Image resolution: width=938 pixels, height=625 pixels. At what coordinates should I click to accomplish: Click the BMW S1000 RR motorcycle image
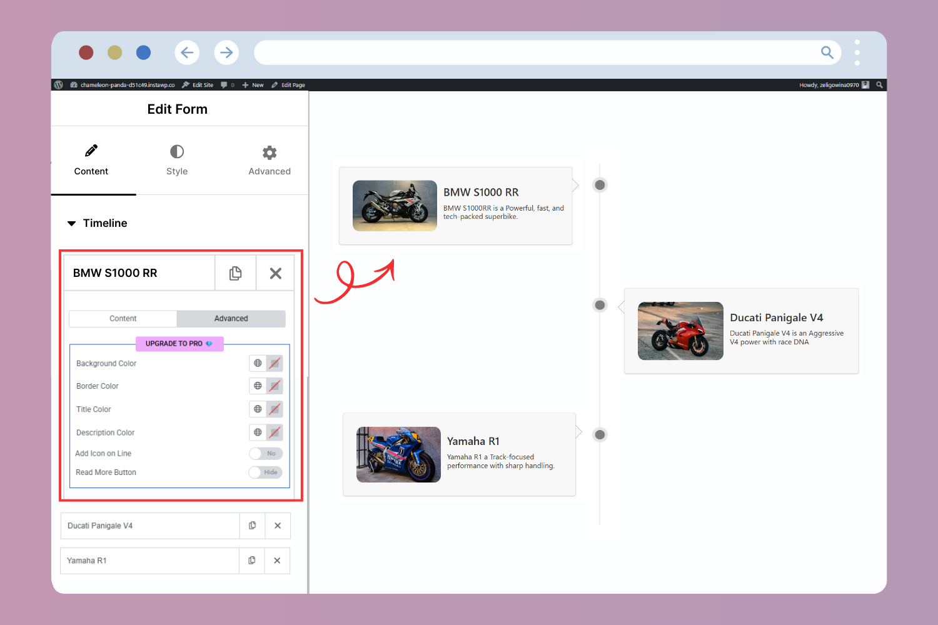(395, 206)
